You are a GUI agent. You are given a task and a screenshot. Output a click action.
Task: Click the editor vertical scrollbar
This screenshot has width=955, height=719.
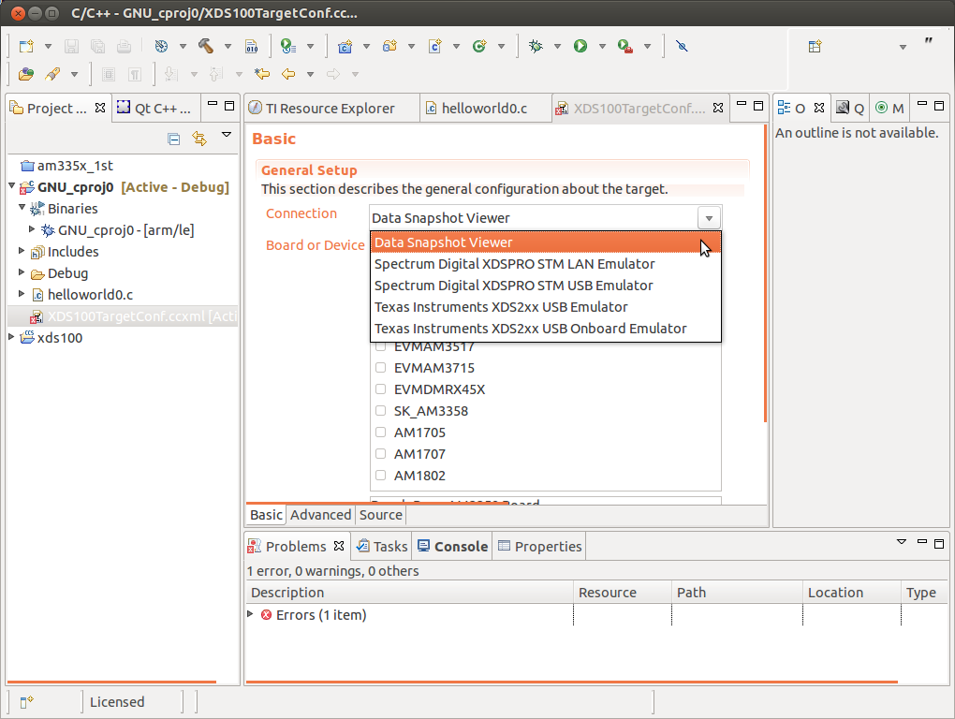pos(765,274)
